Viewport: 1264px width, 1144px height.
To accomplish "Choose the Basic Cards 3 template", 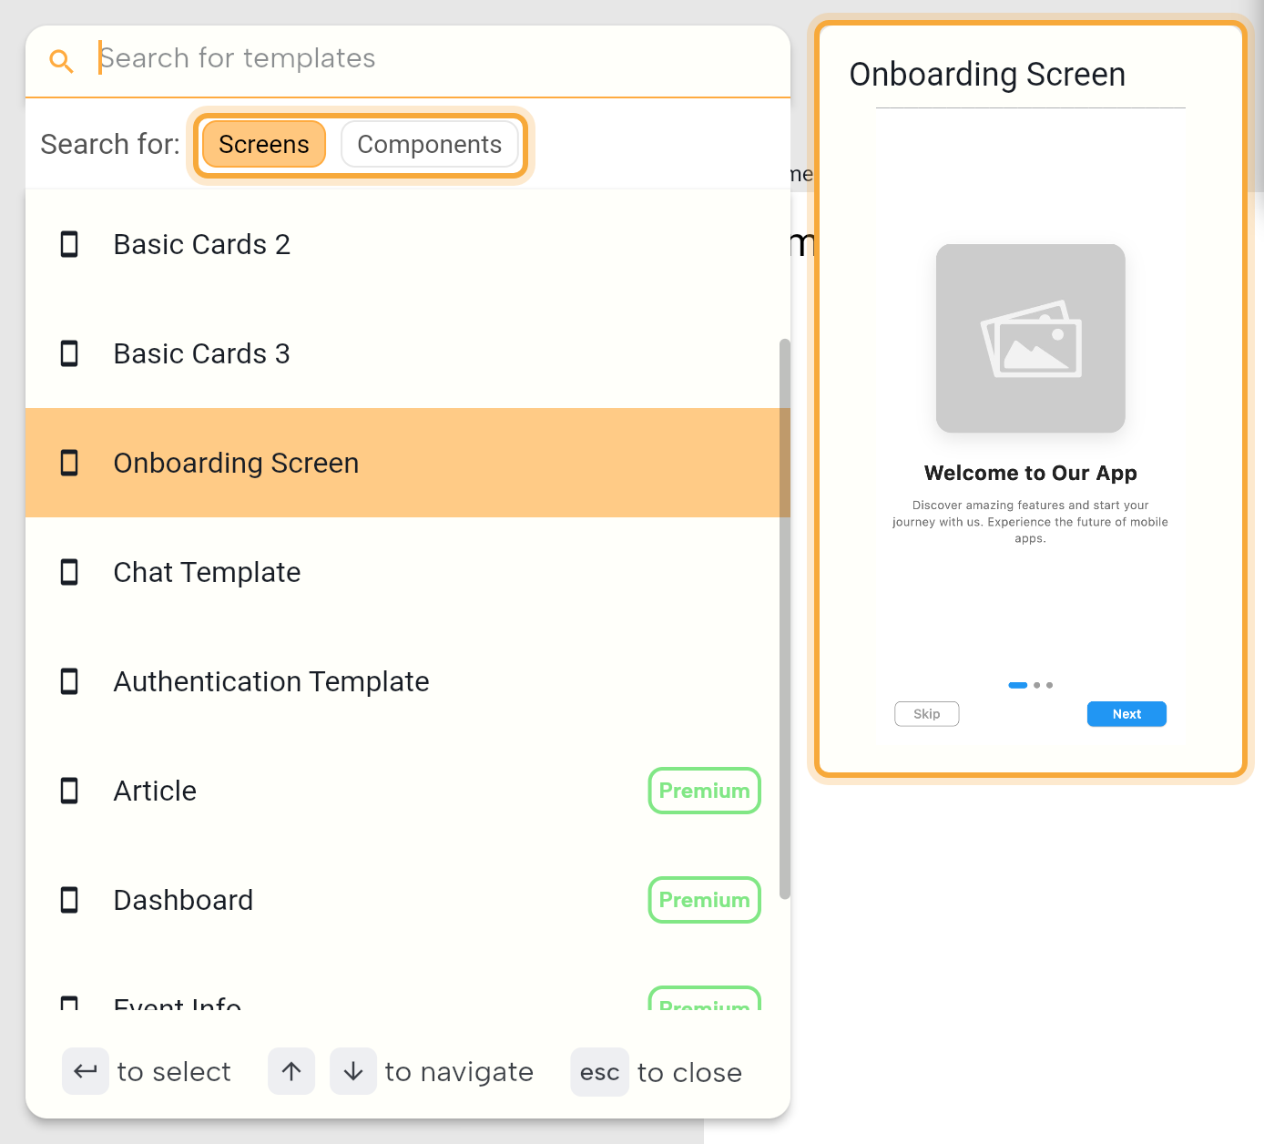I will click(x=408, y=353).
